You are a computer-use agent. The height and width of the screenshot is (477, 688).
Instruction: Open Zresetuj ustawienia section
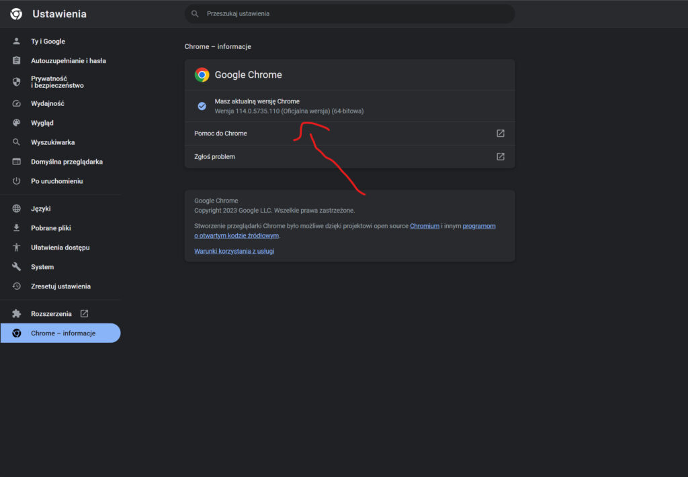point(60,286)
